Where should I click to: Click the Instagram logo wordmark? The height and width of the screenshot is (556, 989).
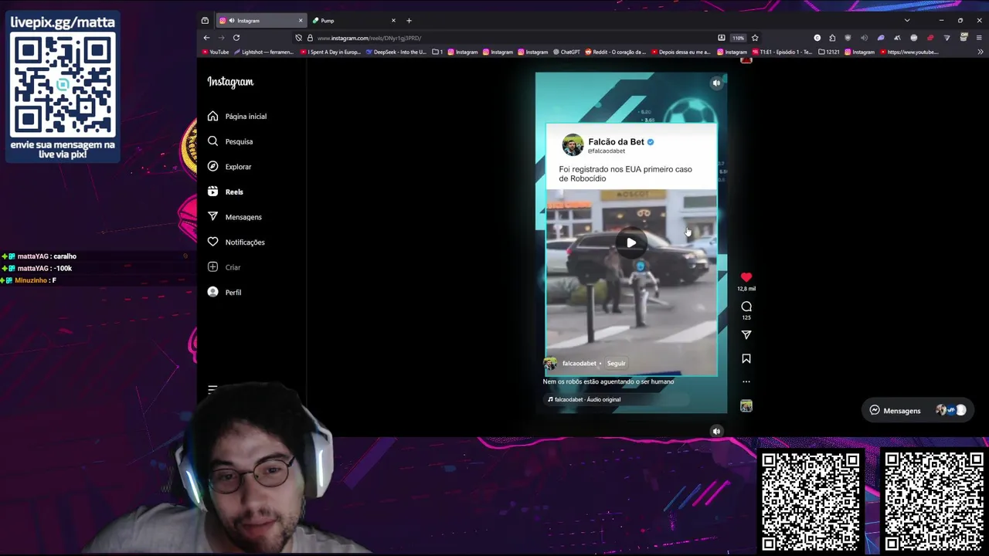click(x=230, y=82)
